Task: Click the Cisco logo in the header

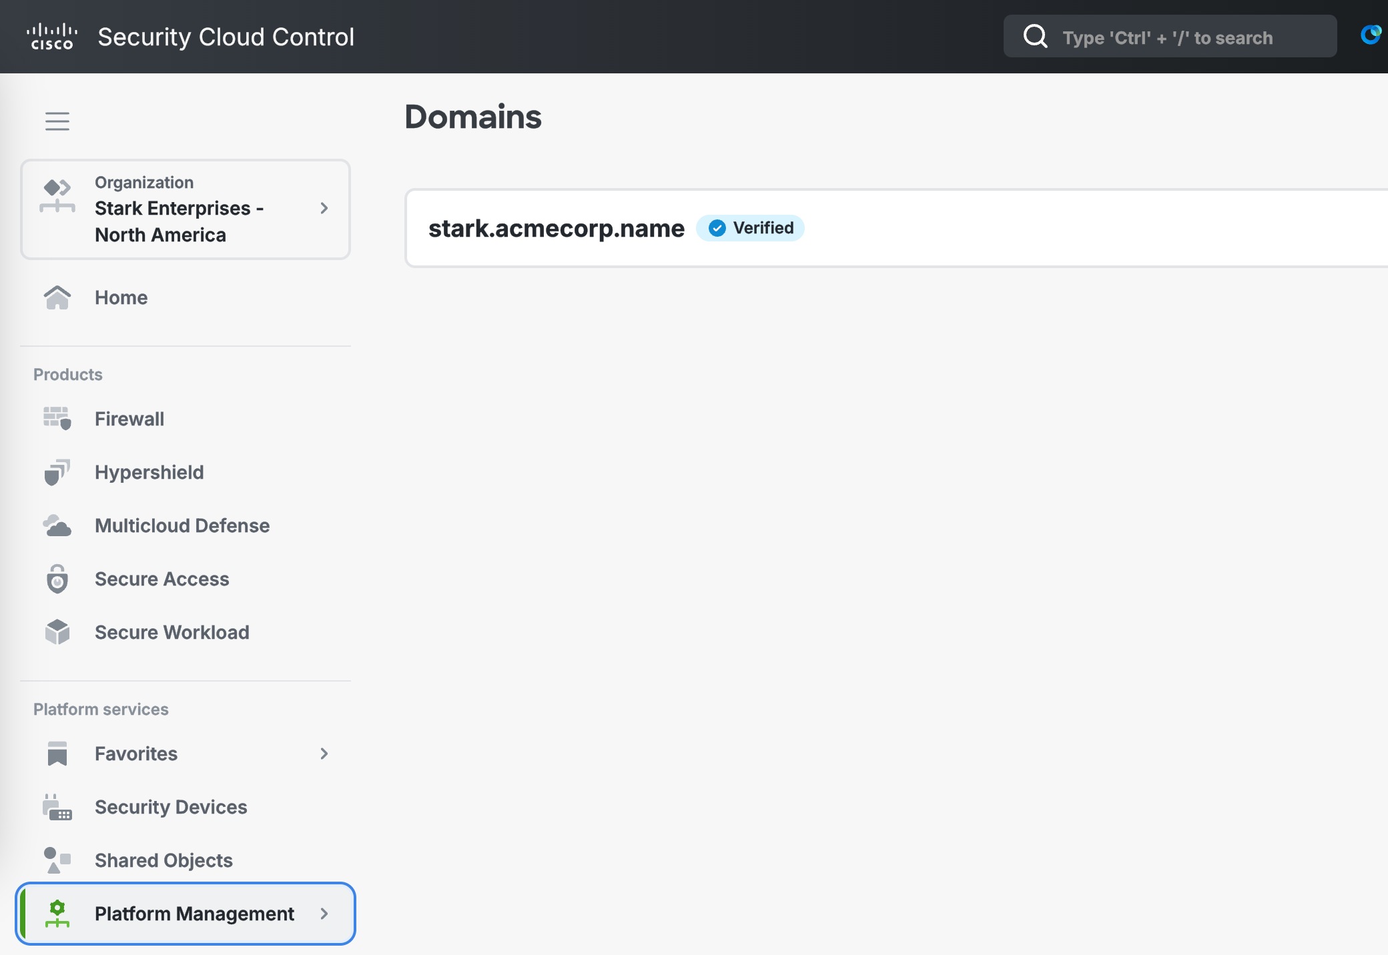Action: 53,36
